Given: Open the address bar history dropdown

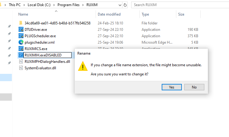Looking at the screenshot, I should 120,5.
